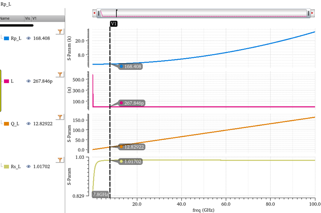The height and width of the screenshot is (213, 321).
Task: Click the right grip handle of zoom bar
Action: click(308, 13)
